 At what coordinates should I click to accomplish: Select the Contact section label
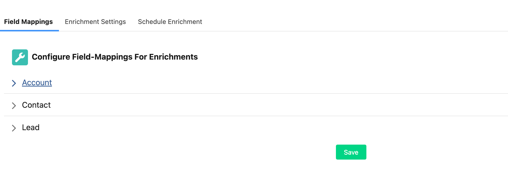point(36,105)
